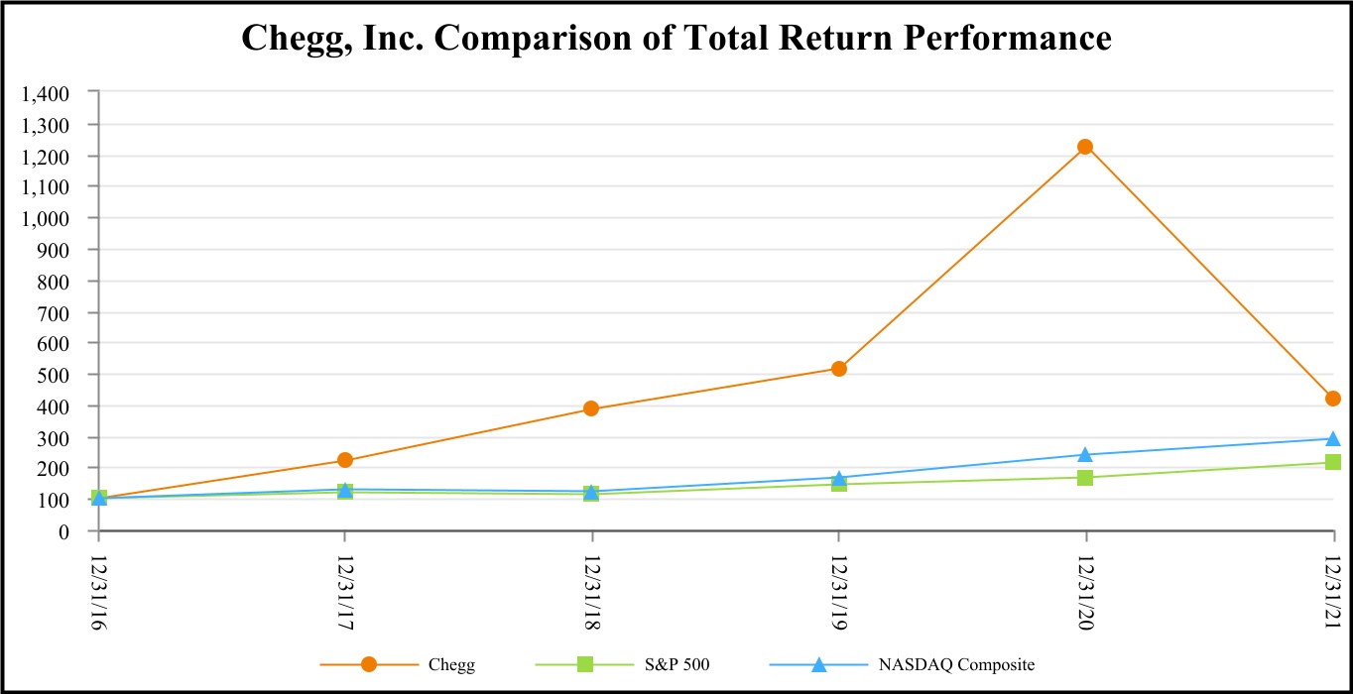1353x694 pixels.
Task: Click S&P 500 green square at 12/31/21
Action: 1332,462
